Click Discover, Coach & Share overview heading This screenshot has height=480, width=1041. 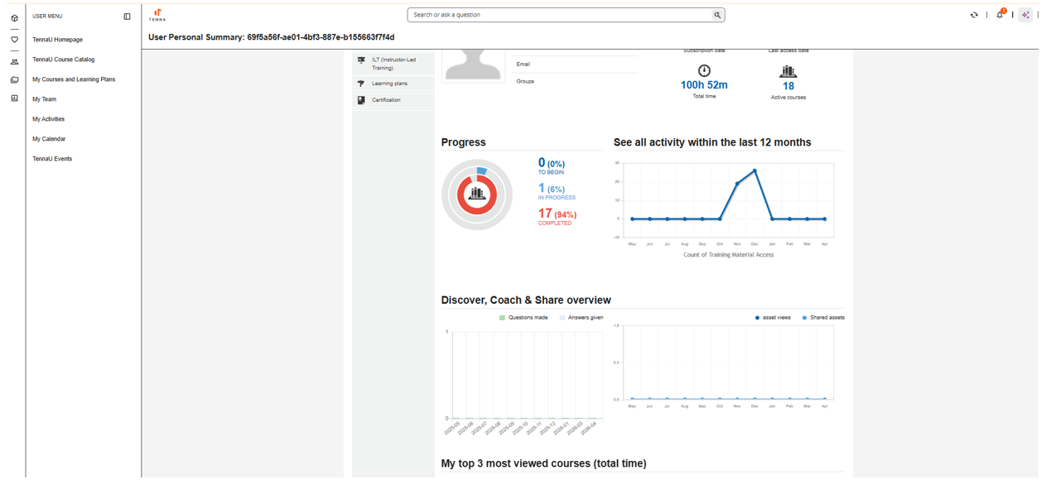coord(526,300)
